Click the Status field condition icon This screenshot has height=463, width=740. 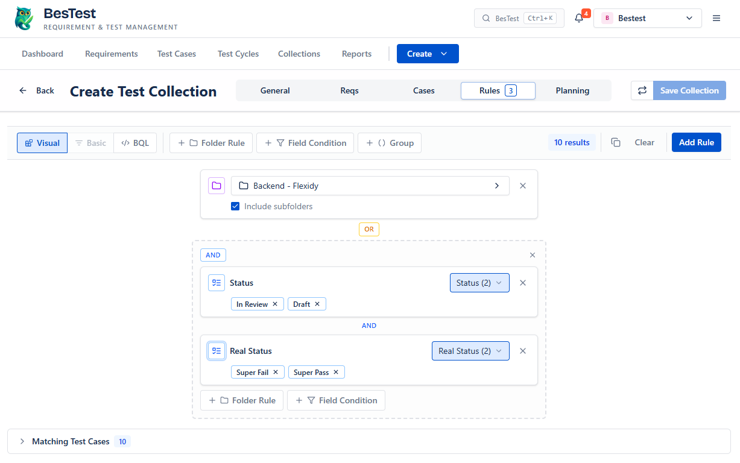pos(217,283)
